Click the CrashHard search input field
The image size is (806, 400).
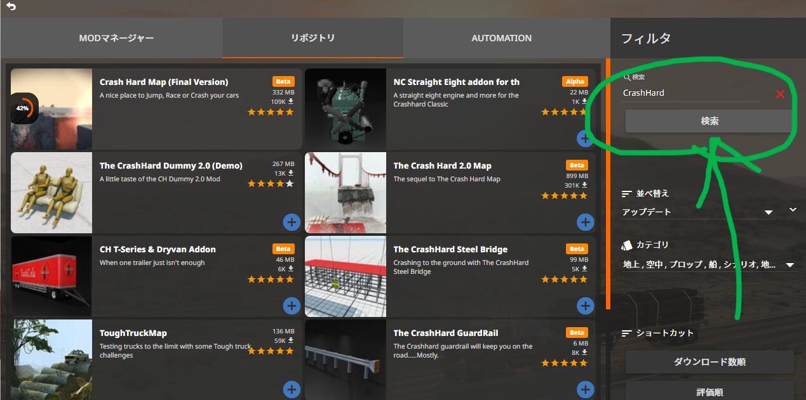tap(690, 93)
